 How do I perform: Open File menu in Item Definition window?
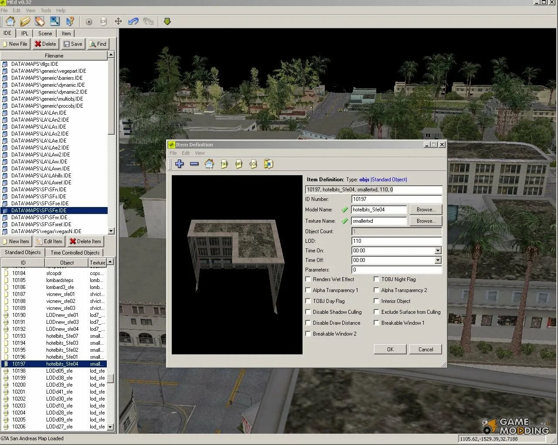173,153
